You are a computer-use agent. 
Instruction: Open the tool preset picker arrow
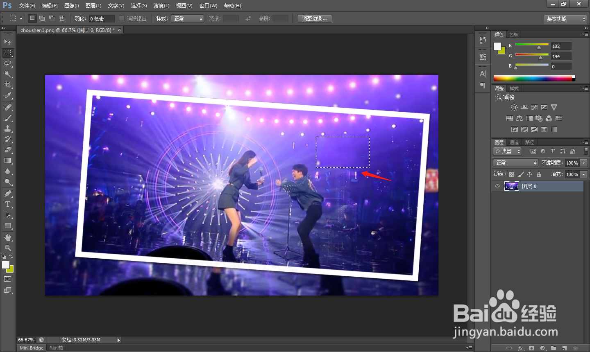(x=21, y=18)
